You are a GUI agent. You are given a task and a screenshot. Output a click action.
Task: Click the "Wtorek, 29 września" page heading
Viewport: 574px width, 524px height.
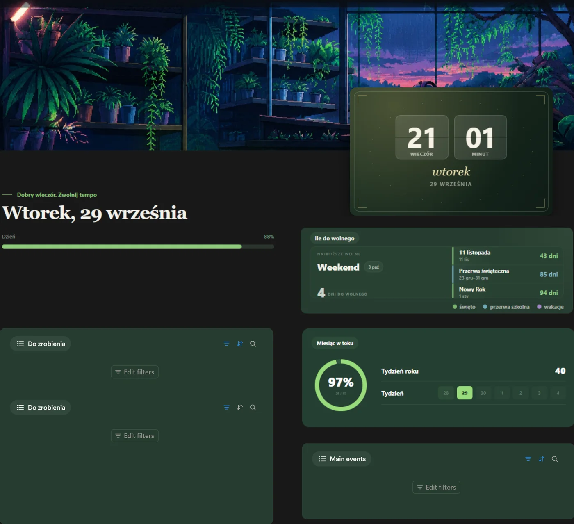coord(95,213)
